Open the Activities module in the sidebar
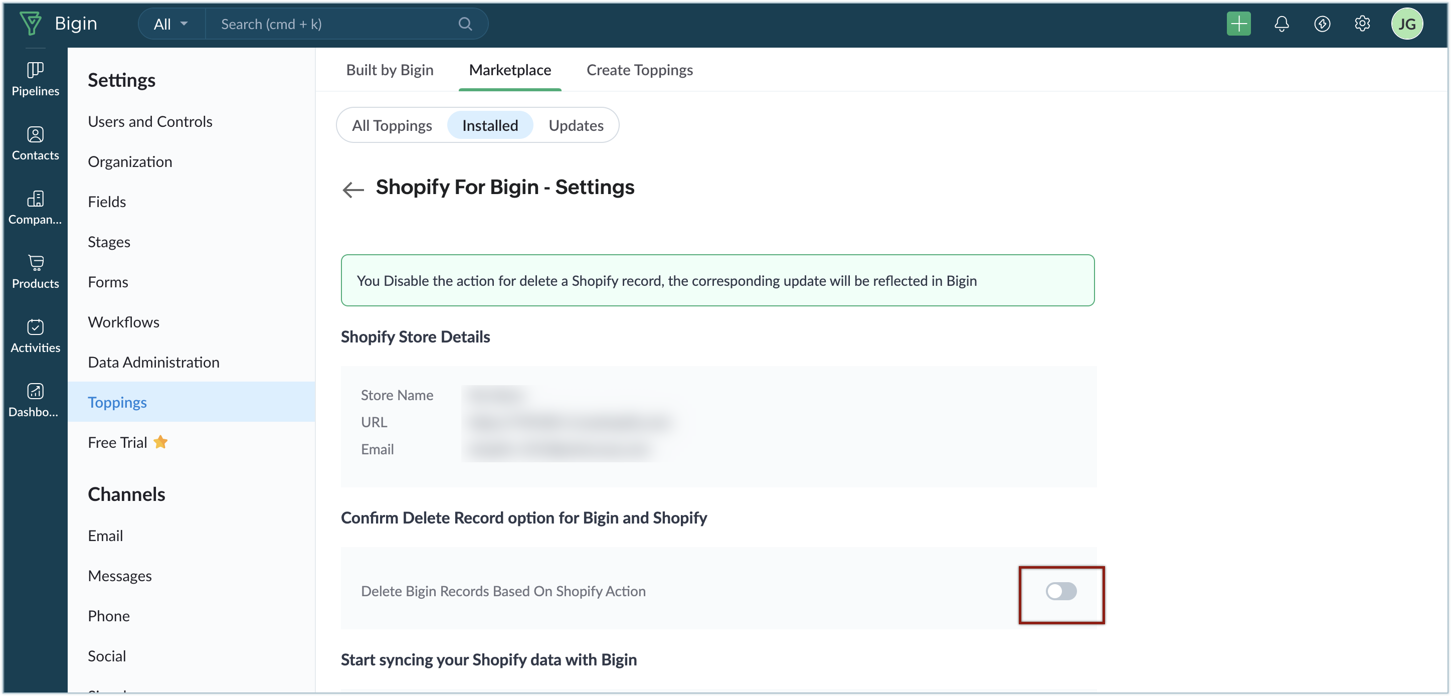This screenshot has width=1451, height=696. coord(35,336)
